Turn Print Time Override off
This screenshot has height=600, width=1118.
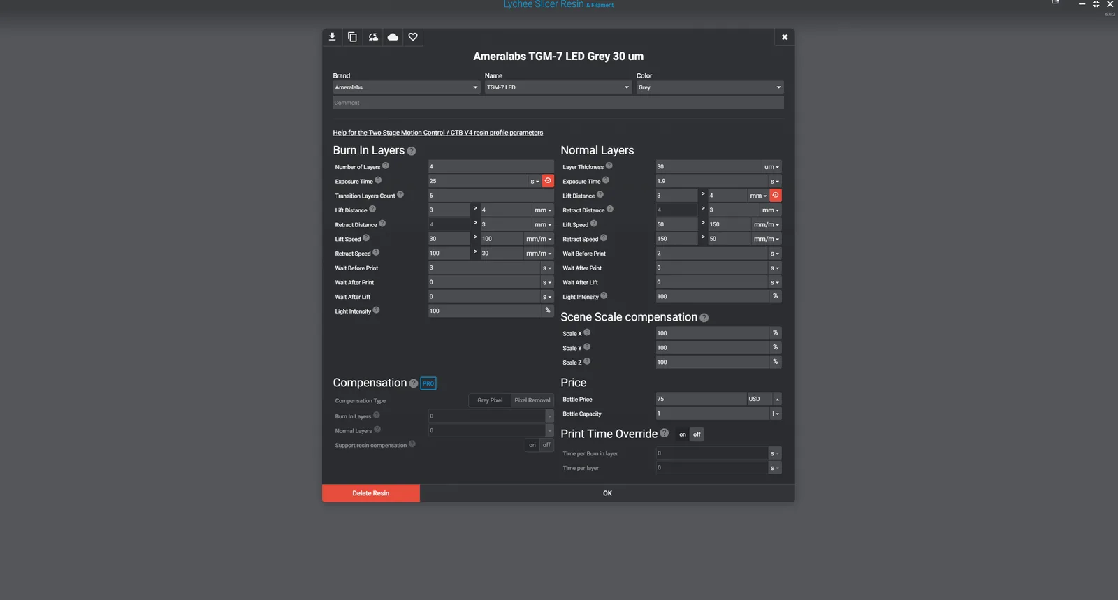coord(697,434)
